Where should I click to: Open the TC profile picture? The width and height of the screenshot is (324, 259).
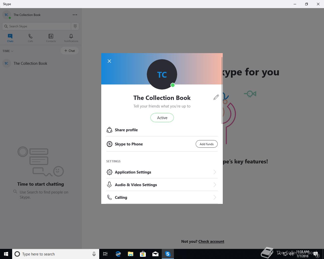point(162,74)
